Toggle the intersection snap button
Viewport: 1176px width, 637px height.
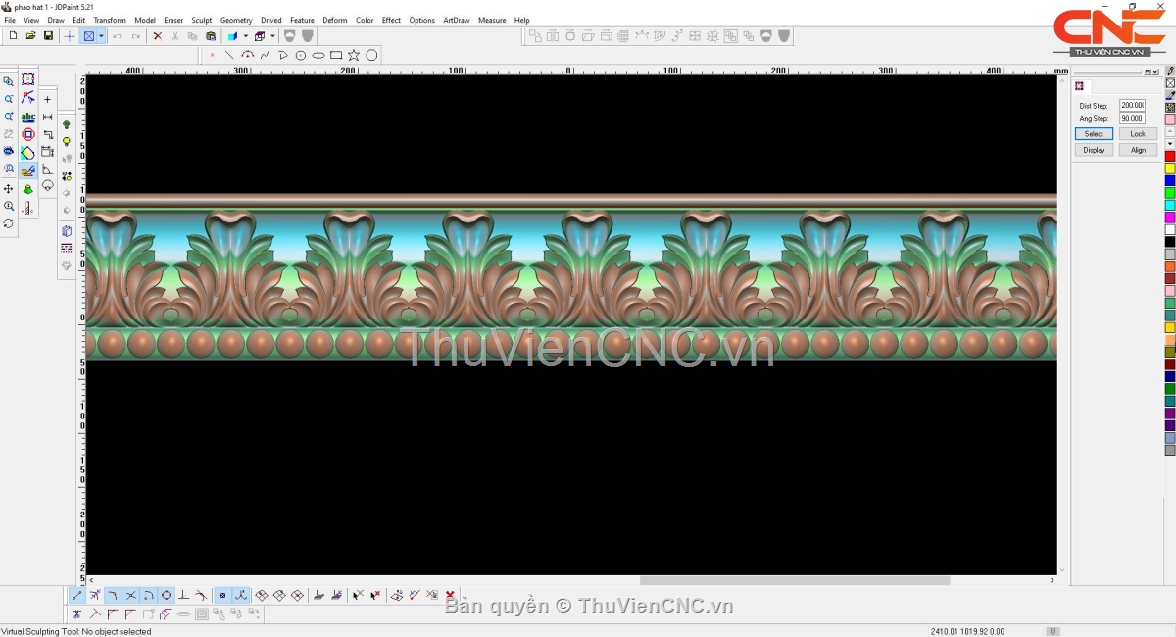[x=131, y=595]
